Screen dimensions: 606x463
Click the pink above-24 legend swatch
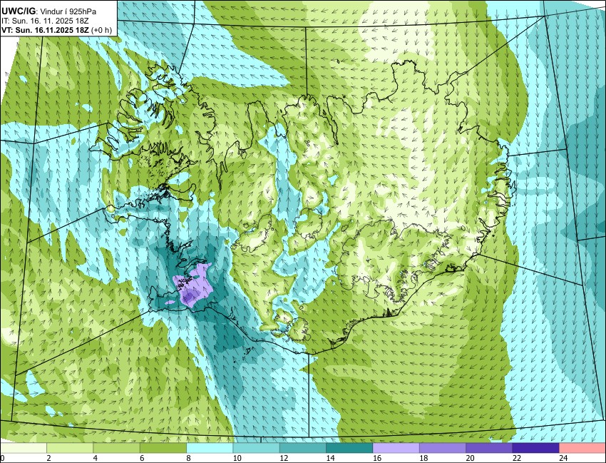point(582,448)
